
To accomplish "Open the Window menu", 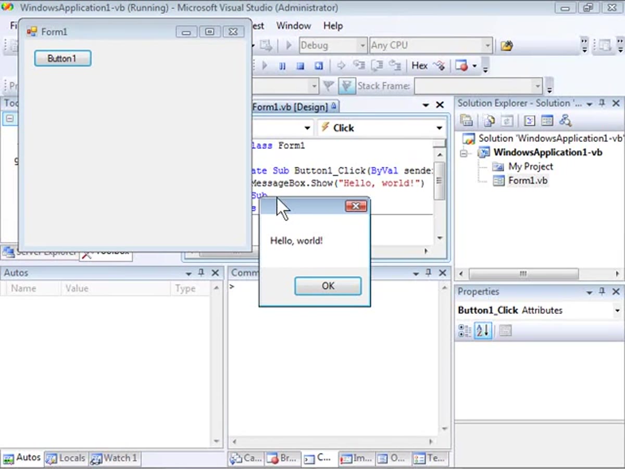I will click(x=293, y=26).
